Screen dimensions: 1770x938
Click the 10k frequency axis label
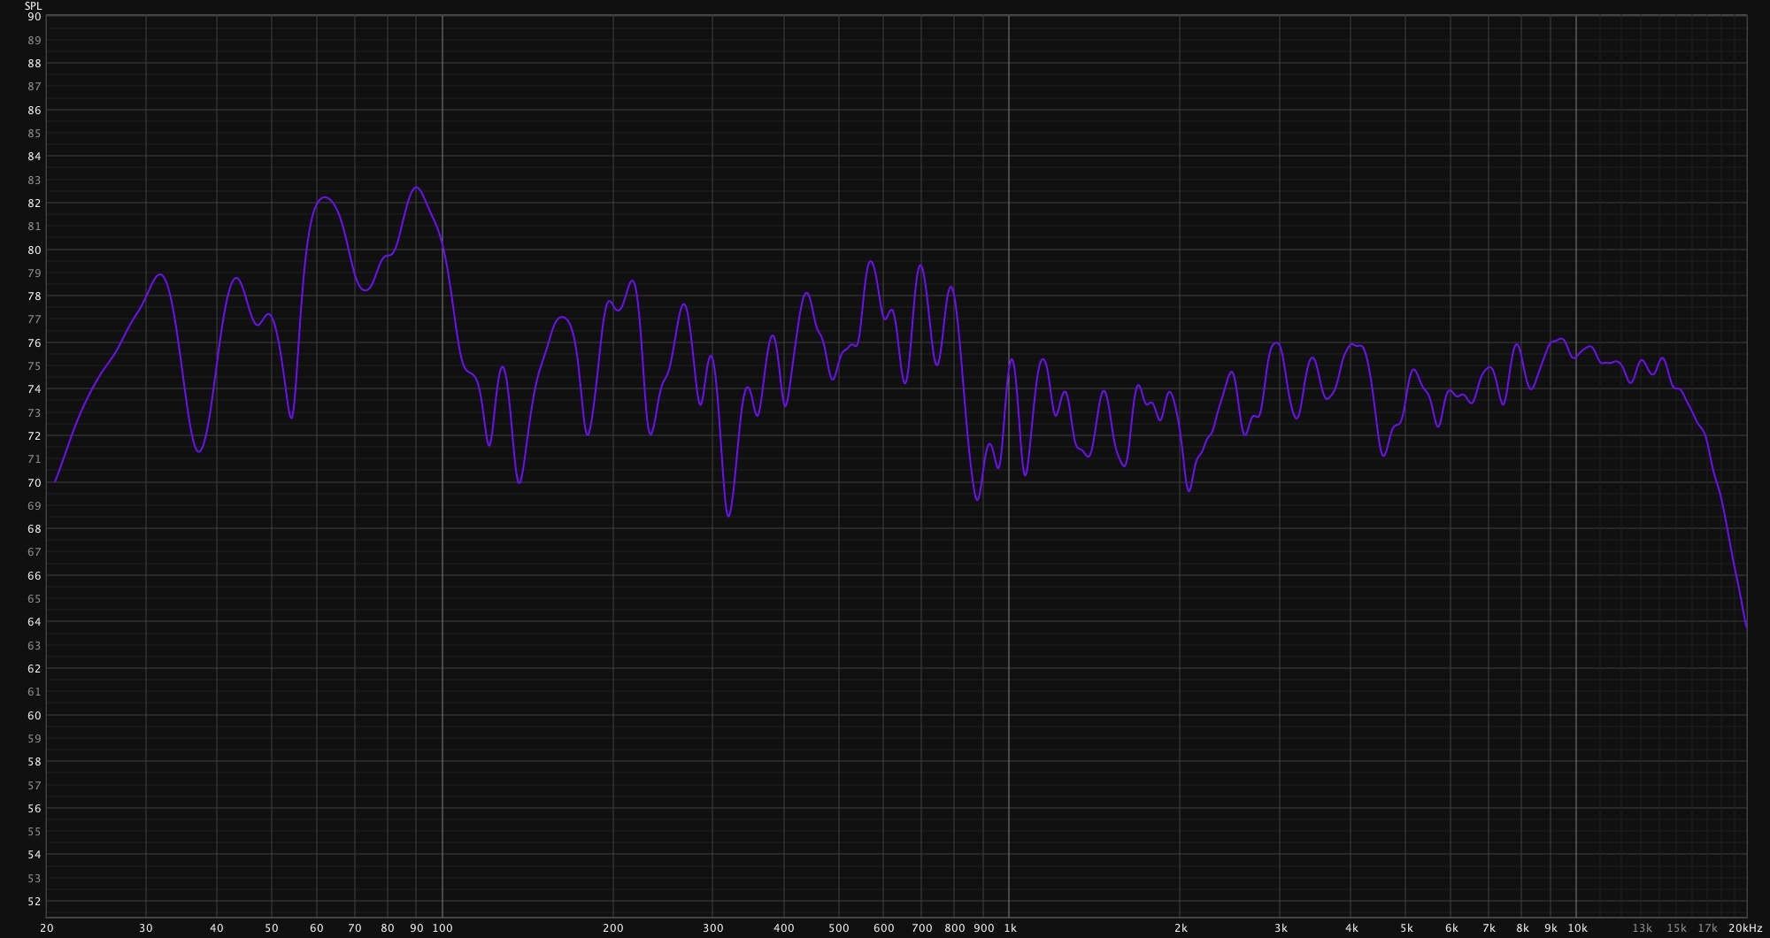click(x=1577, y=928)
